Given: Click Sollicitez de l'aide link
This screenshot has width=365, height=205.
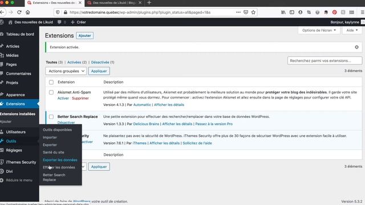Looking at the screenshot, I should click(197, 143).
